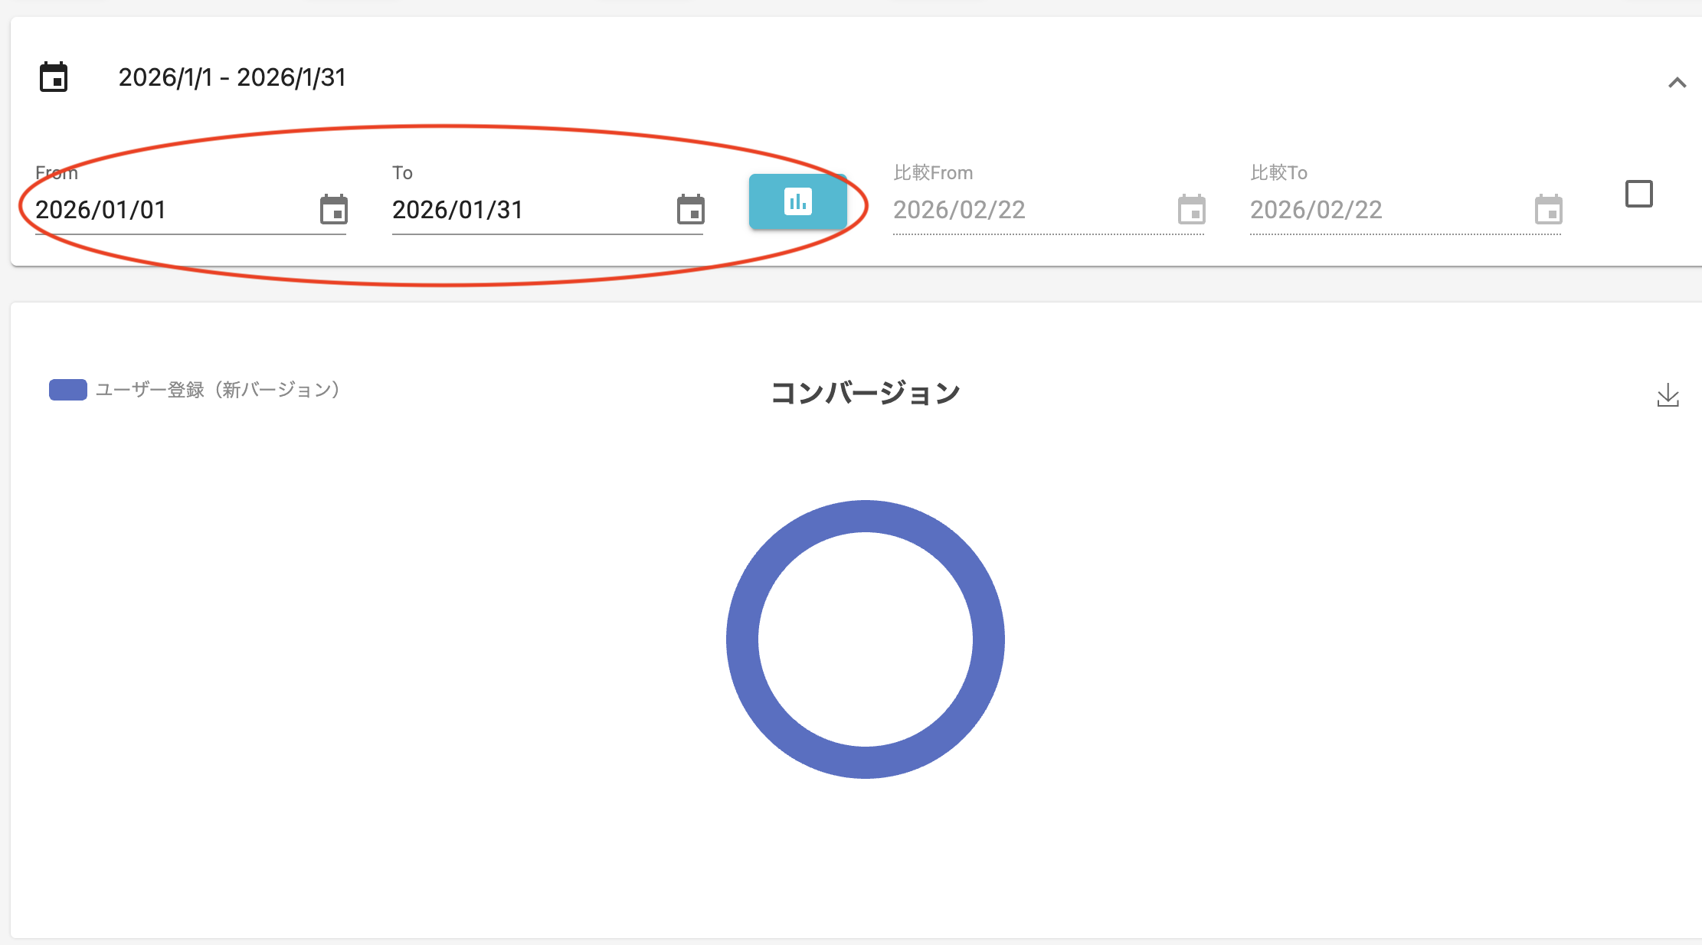This screenshot has height=945, width=1702.
Task: Open the From date calendar picker
Action: (334, 208)
